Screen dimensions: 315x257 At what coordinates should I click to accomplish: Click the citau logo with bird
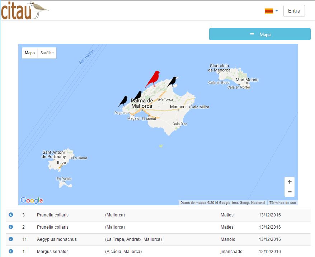click(x=24, y=10)
